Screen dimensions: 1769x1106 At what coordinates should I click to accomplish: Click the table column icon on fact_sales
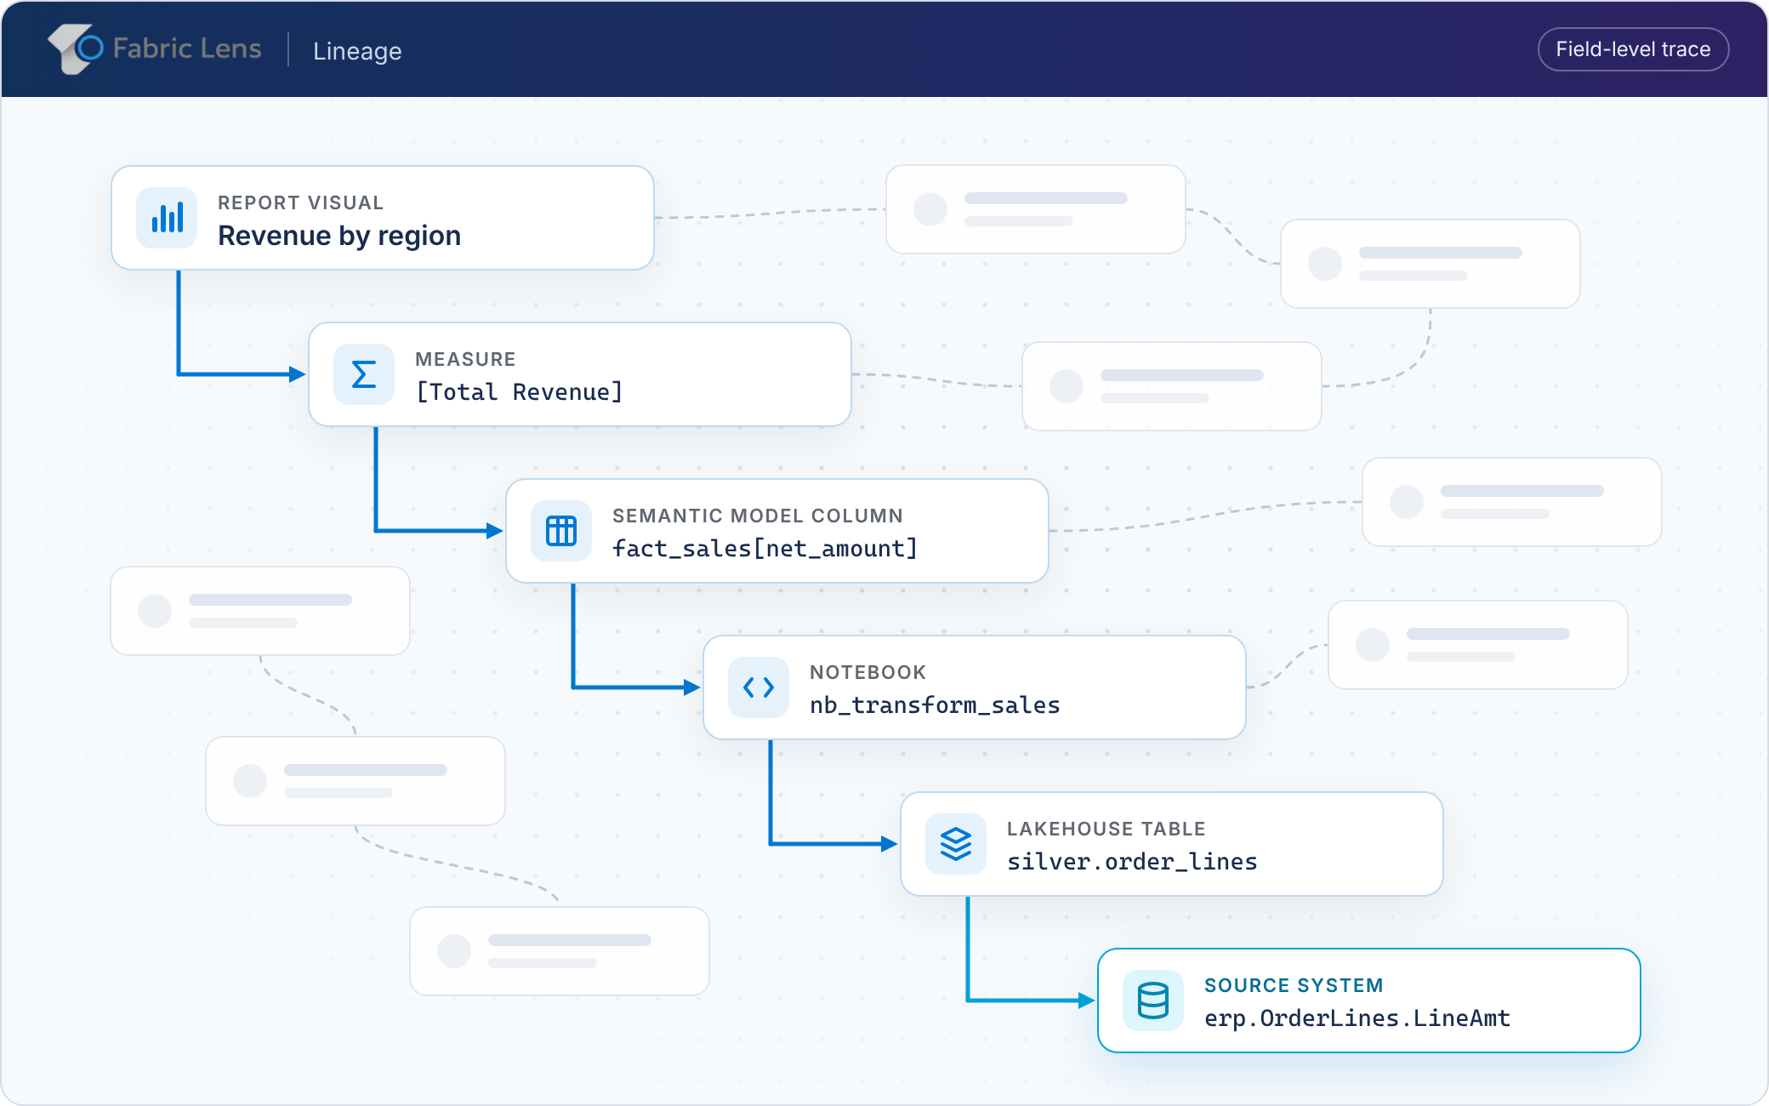pos(561,531)
